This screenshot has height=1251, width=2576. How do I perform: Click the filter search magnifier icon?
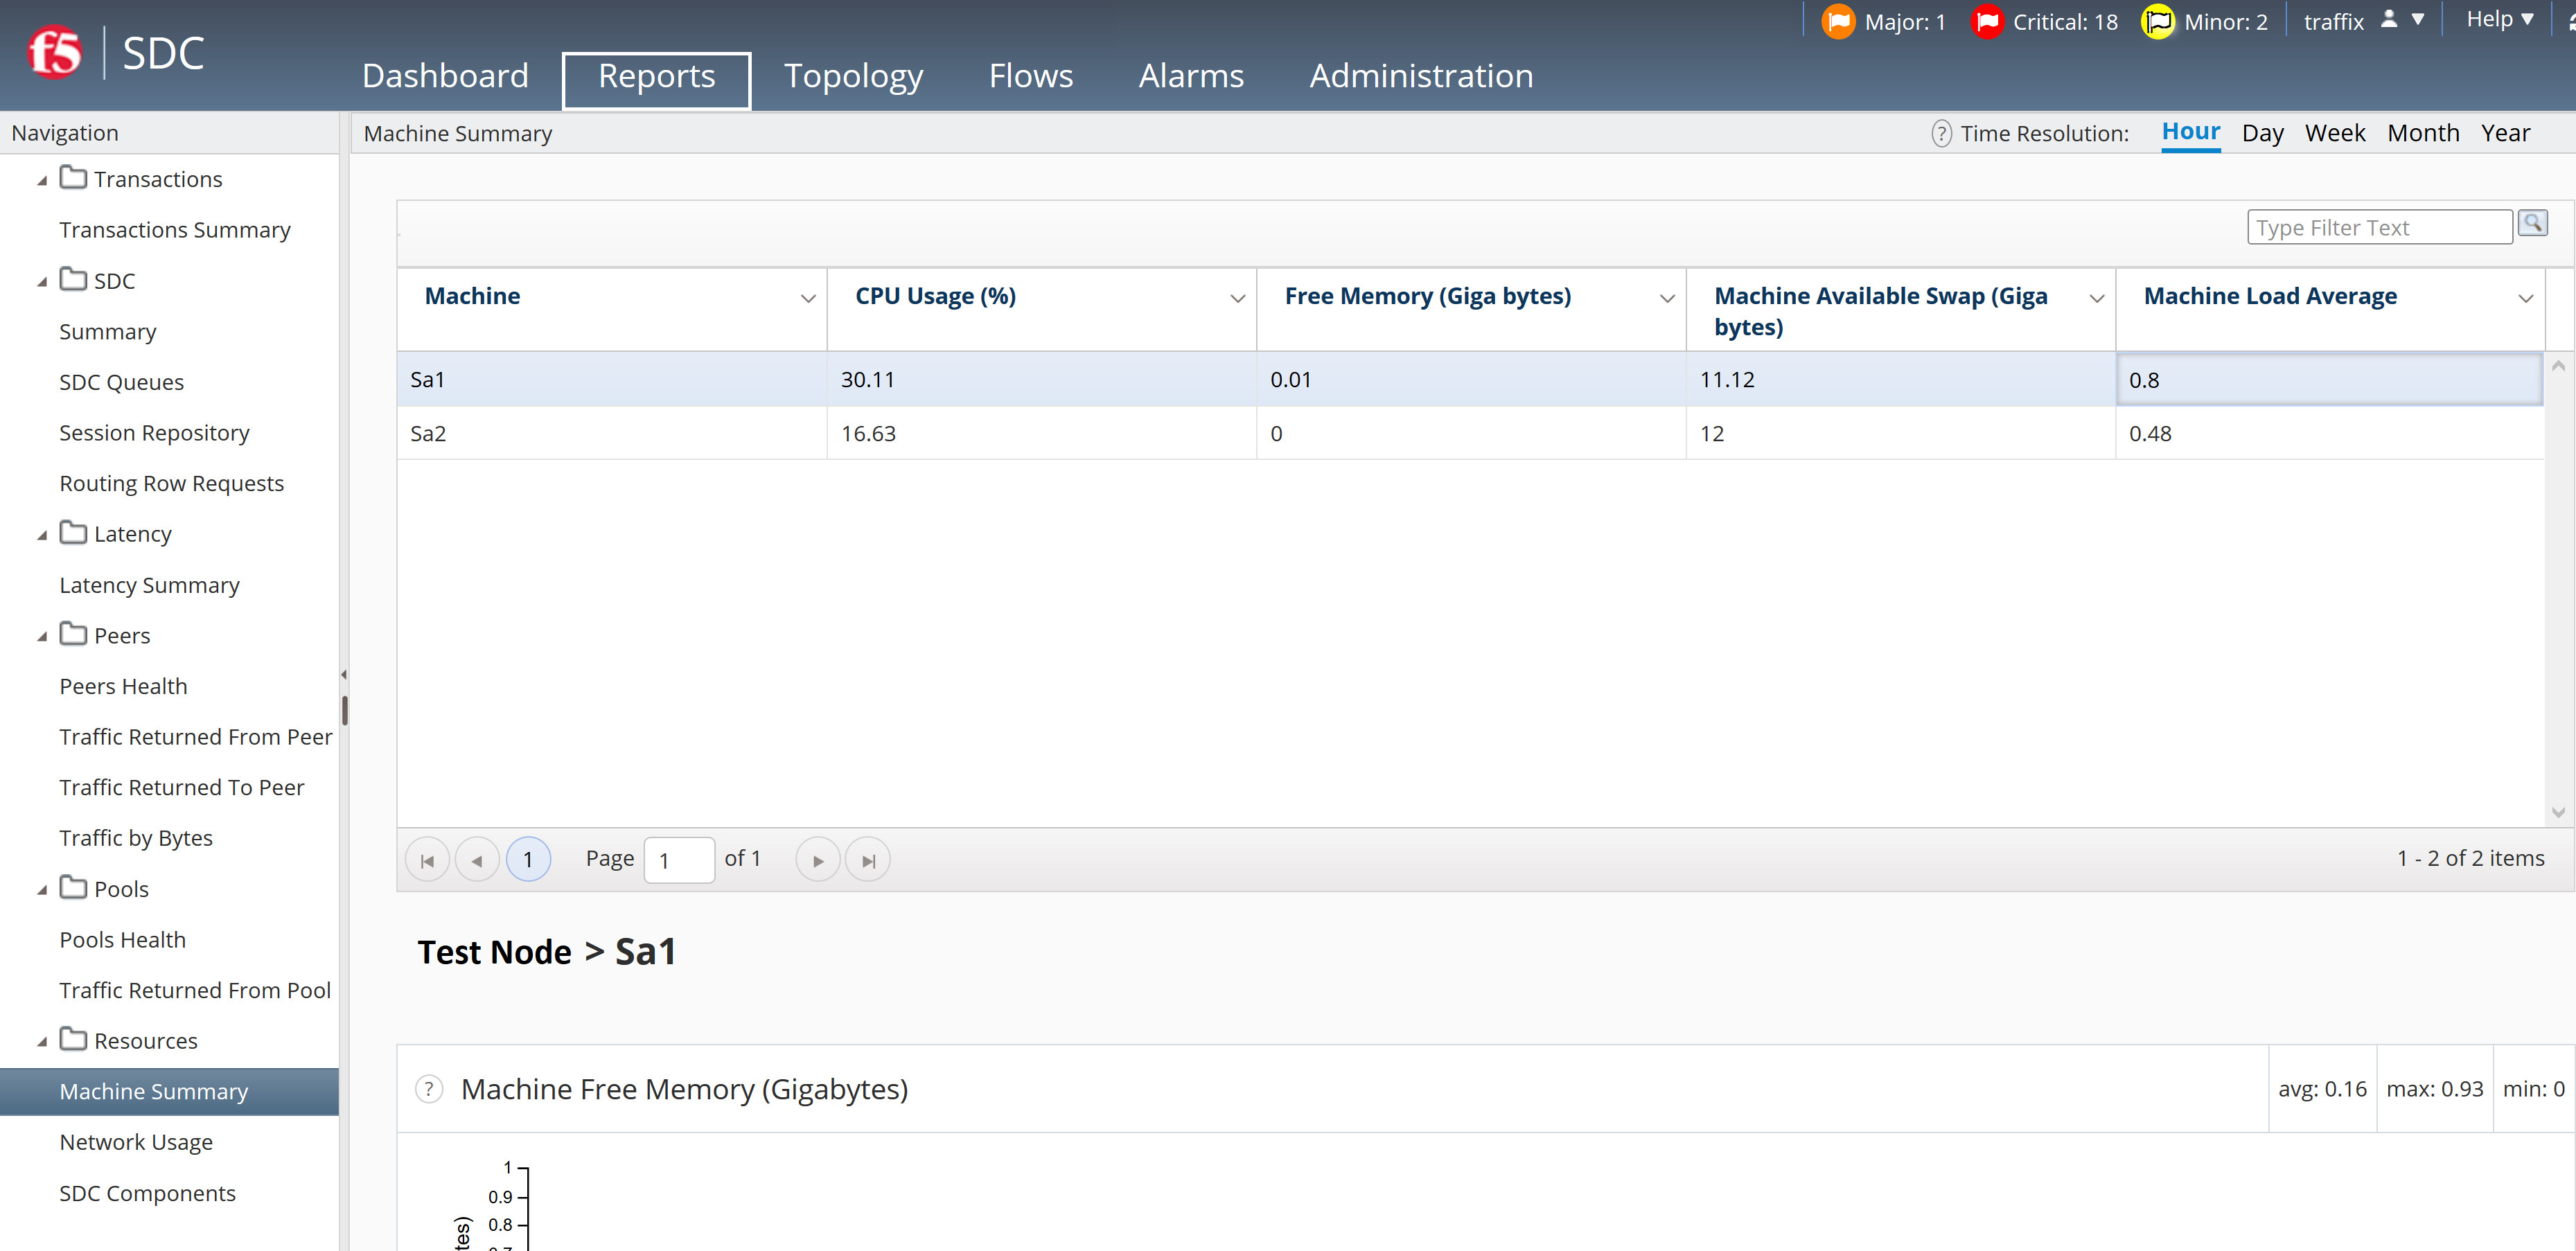(2532, 224)
